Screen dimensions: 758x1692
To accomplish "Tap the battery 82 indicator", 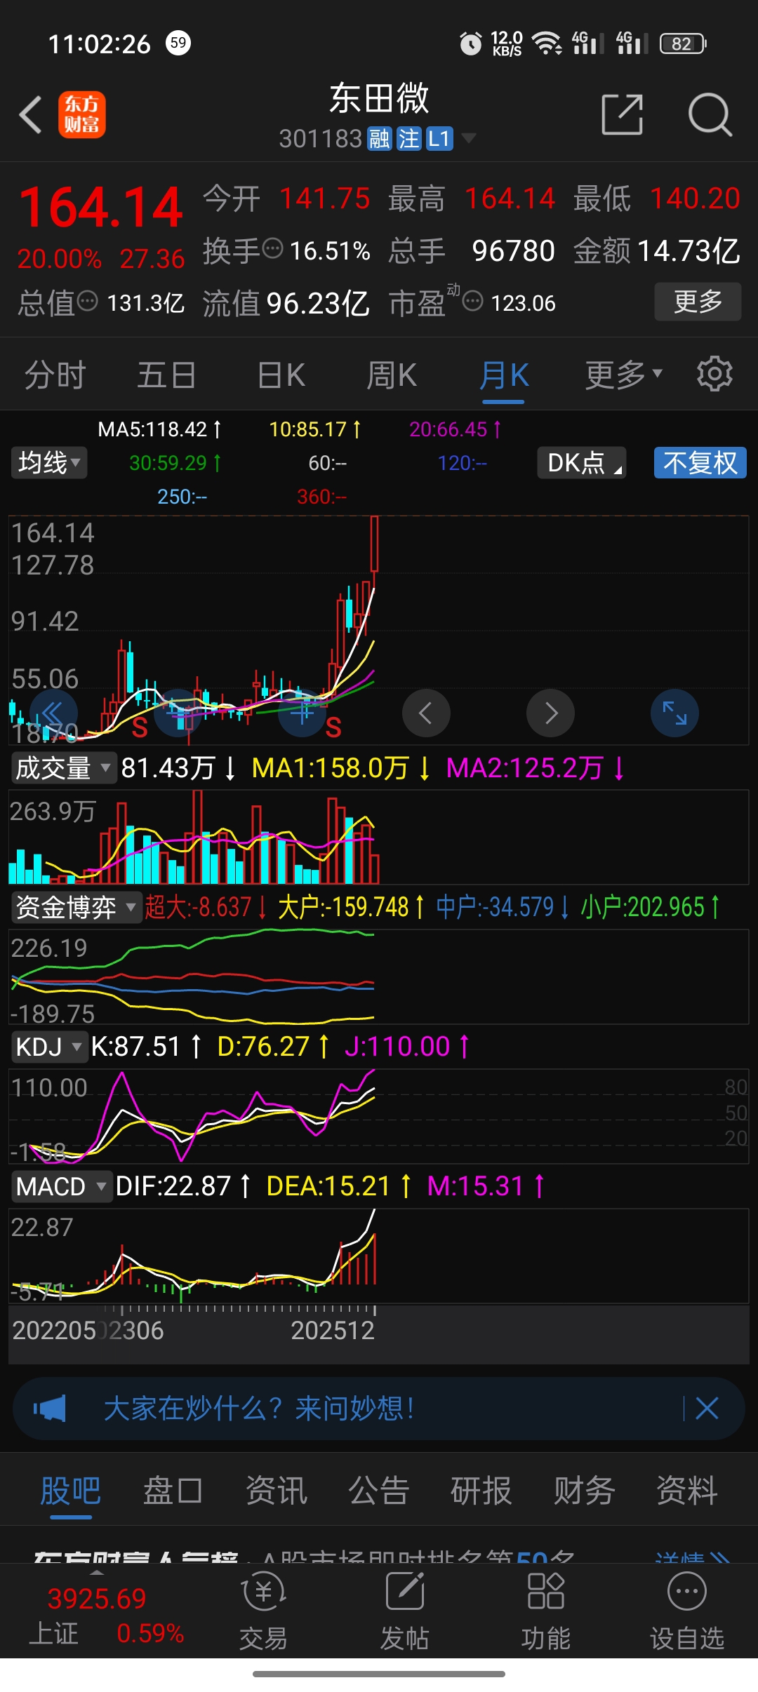I will pos(683,43).
